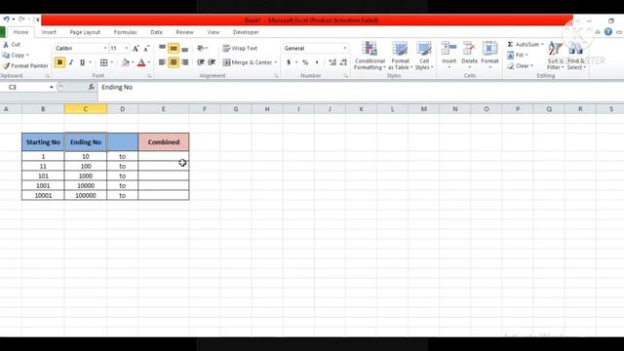Image resolution: width=624 pixels, height=351 pixels.
Task: Open the Insert tab
Action: coord(49,32)
